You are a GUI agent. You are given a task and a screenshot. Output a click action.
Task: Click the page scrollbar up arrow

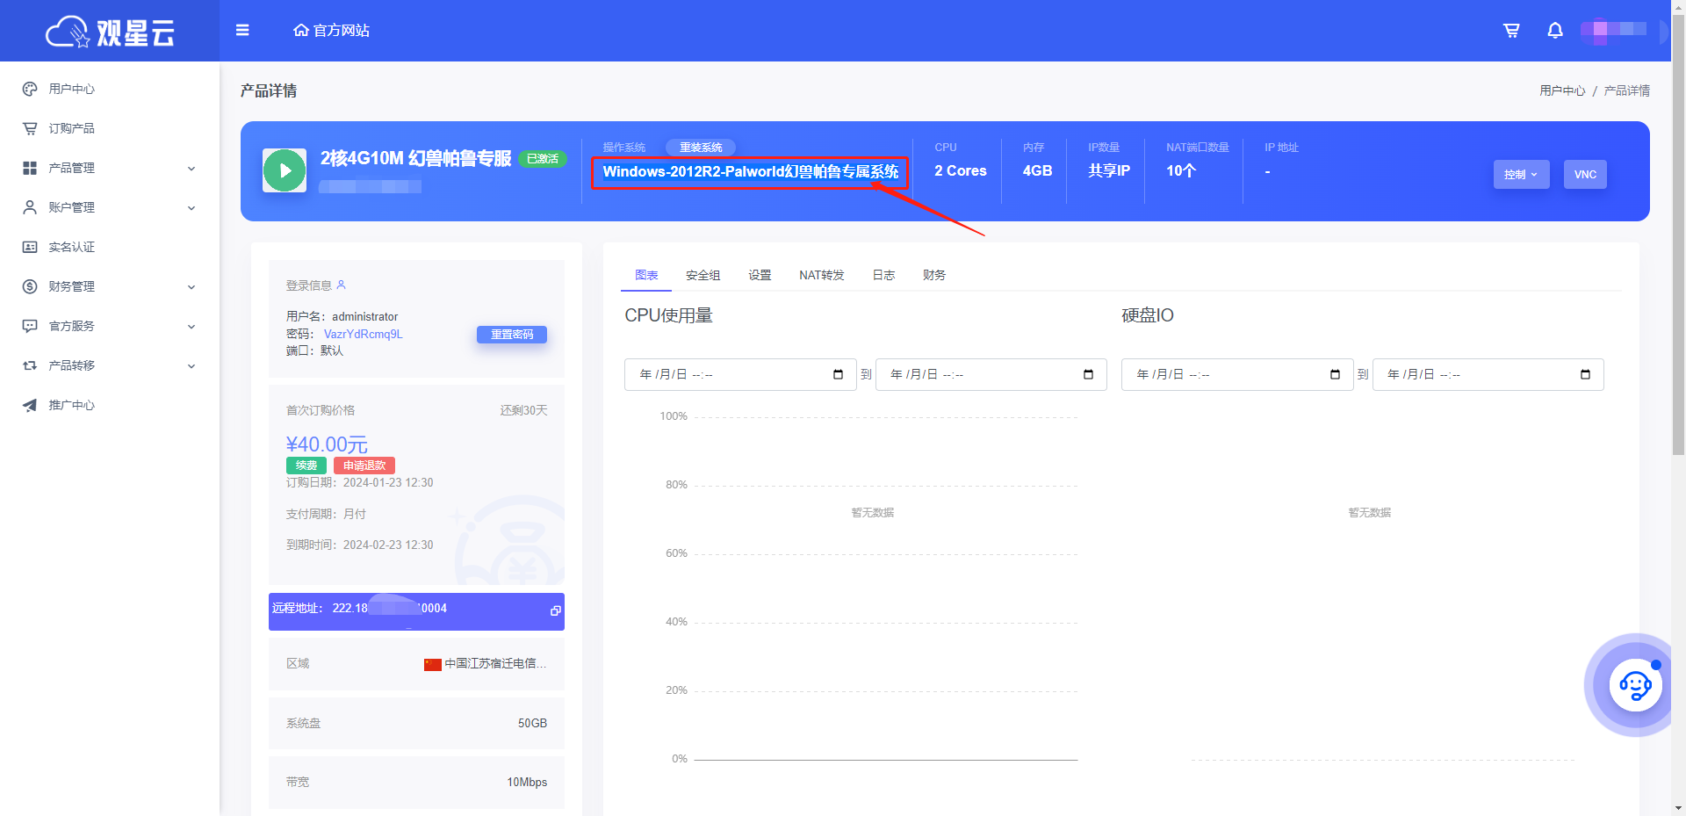click(1678, 7)
